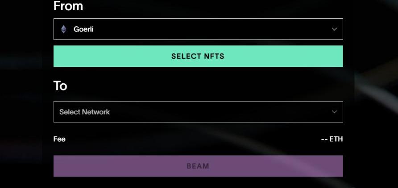Expand the From network chevron arrow
The image size is (398, 188).
tap(334, 29)
